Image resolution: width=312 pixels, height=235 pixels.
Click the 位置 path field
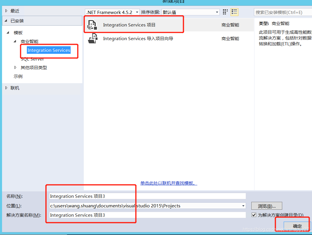pos(148,206)
